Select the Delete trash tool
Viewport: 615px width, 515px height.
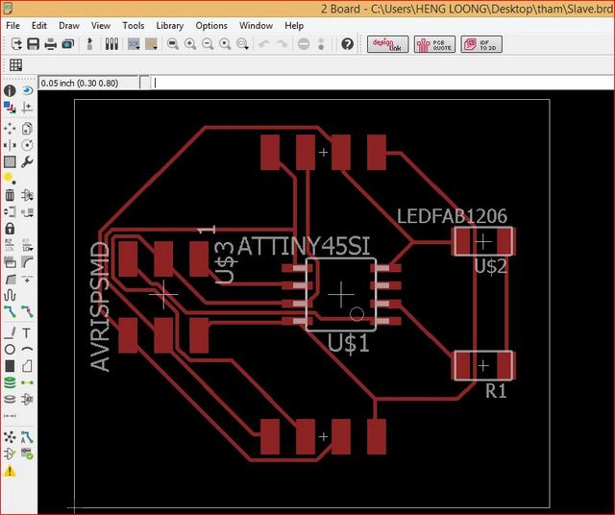(x=10, y=195)
